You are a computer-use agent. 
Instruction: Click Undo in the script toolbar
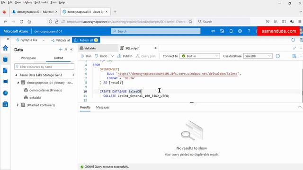[x=101, y=56]
